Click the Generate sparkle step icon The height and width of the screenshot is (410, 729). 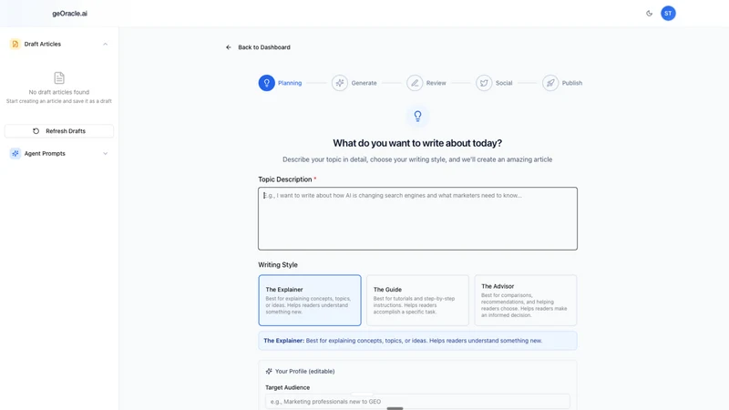pos(340,83)
